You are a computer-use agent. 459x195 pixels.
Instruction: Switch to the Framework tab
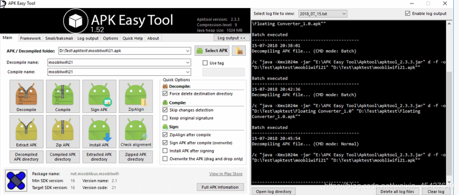[x=31, y=38]
